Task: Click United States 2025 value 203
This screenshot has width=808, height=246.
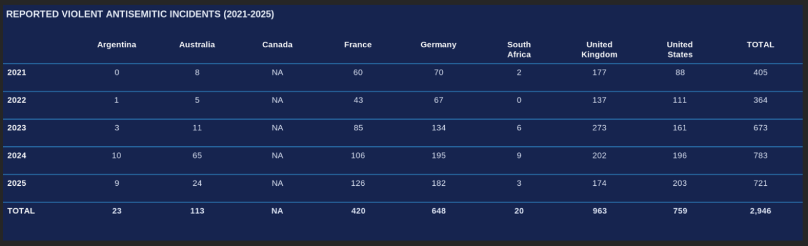Action: click(x=680, y=183)
